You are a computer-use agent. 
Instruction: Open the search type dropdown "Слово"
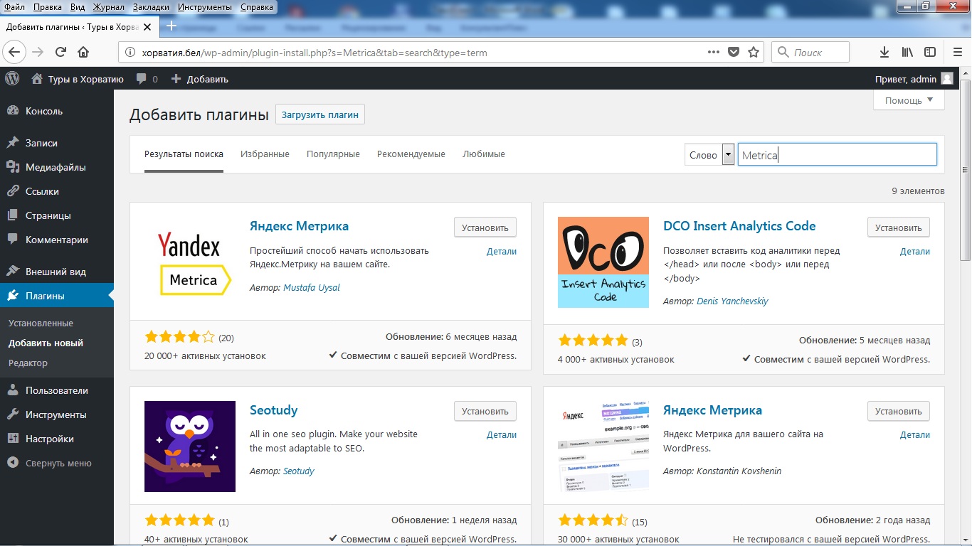[709, 155]
